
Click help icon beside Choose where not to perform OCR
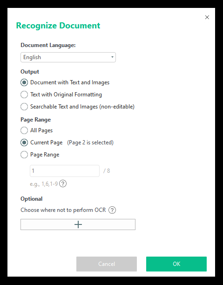(x=112, y=210)
